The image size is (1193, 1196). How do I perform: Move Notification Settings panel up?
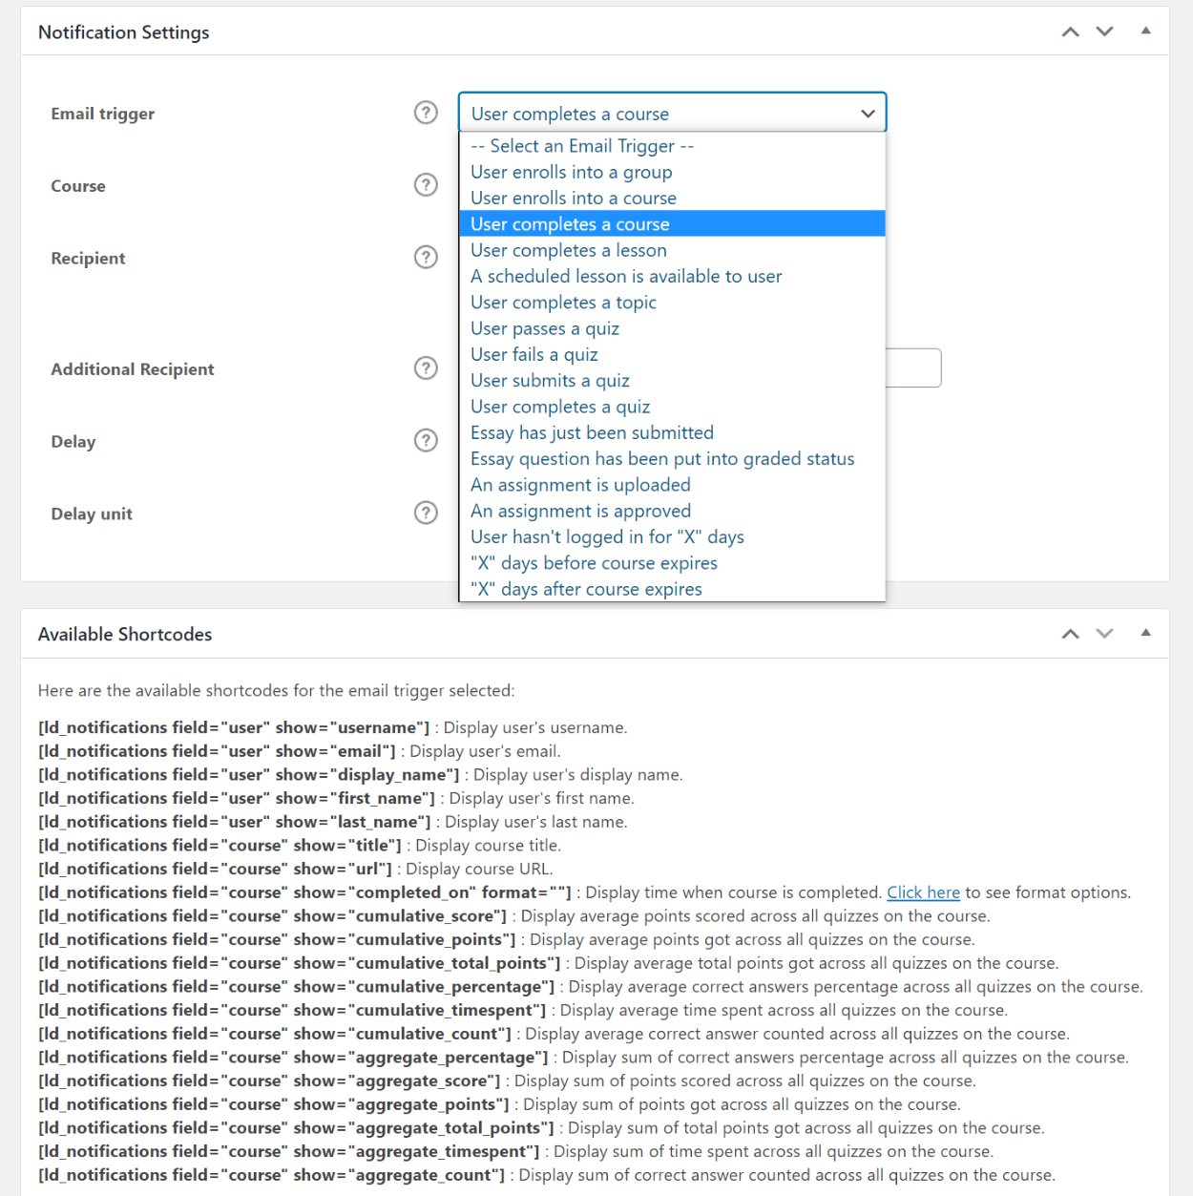[x=1071, y=31]
